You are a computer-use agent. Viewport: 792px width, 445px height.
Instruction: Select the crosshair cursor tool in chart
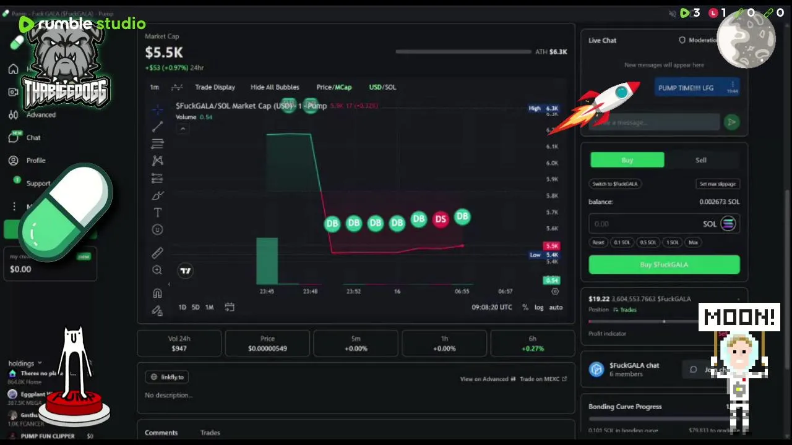click(157, 109)
